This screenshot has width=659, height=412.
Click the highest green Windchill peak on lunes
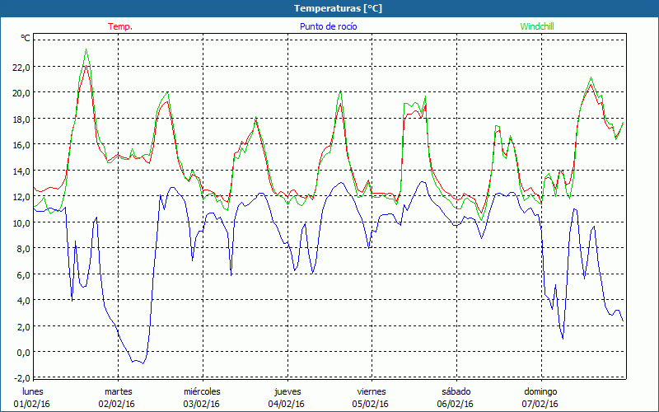[x=86, y=50]
